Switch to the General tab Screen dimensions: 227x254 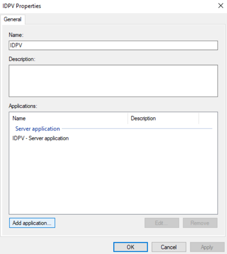coord(12,19)
